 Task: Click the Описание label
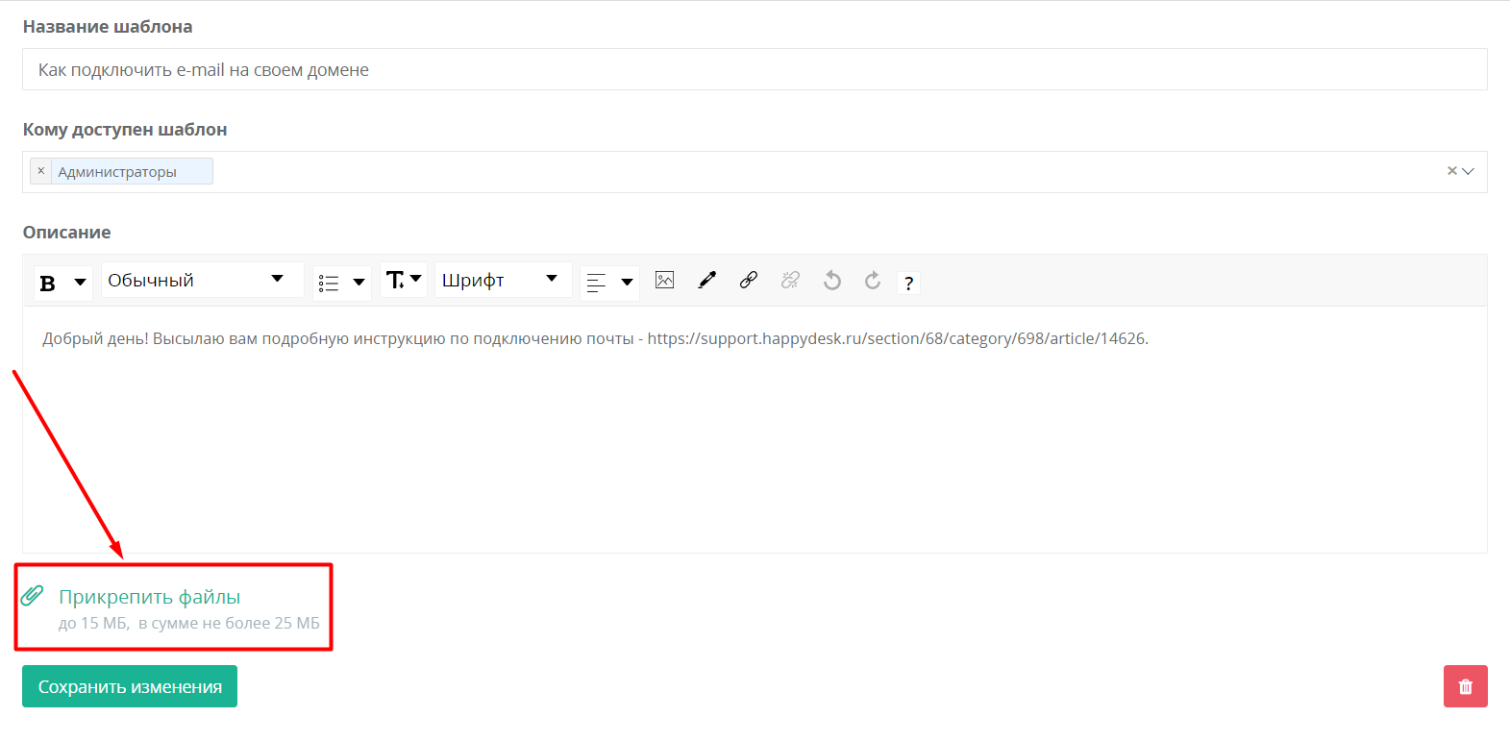[67, 233]
